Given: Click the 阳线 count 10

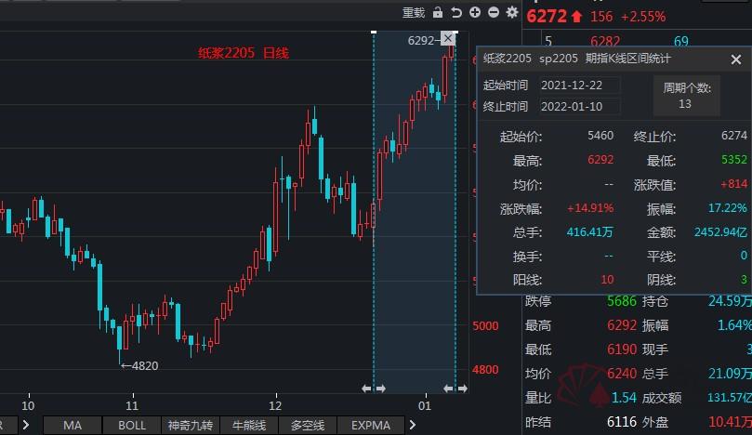Looking at the screenshot, I should 607,280.
